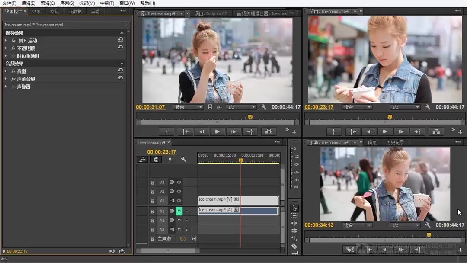The width and height of the screenshot is (467, 263).
Task: Click the Track Select tool icon
Action: tap(294, 215)
